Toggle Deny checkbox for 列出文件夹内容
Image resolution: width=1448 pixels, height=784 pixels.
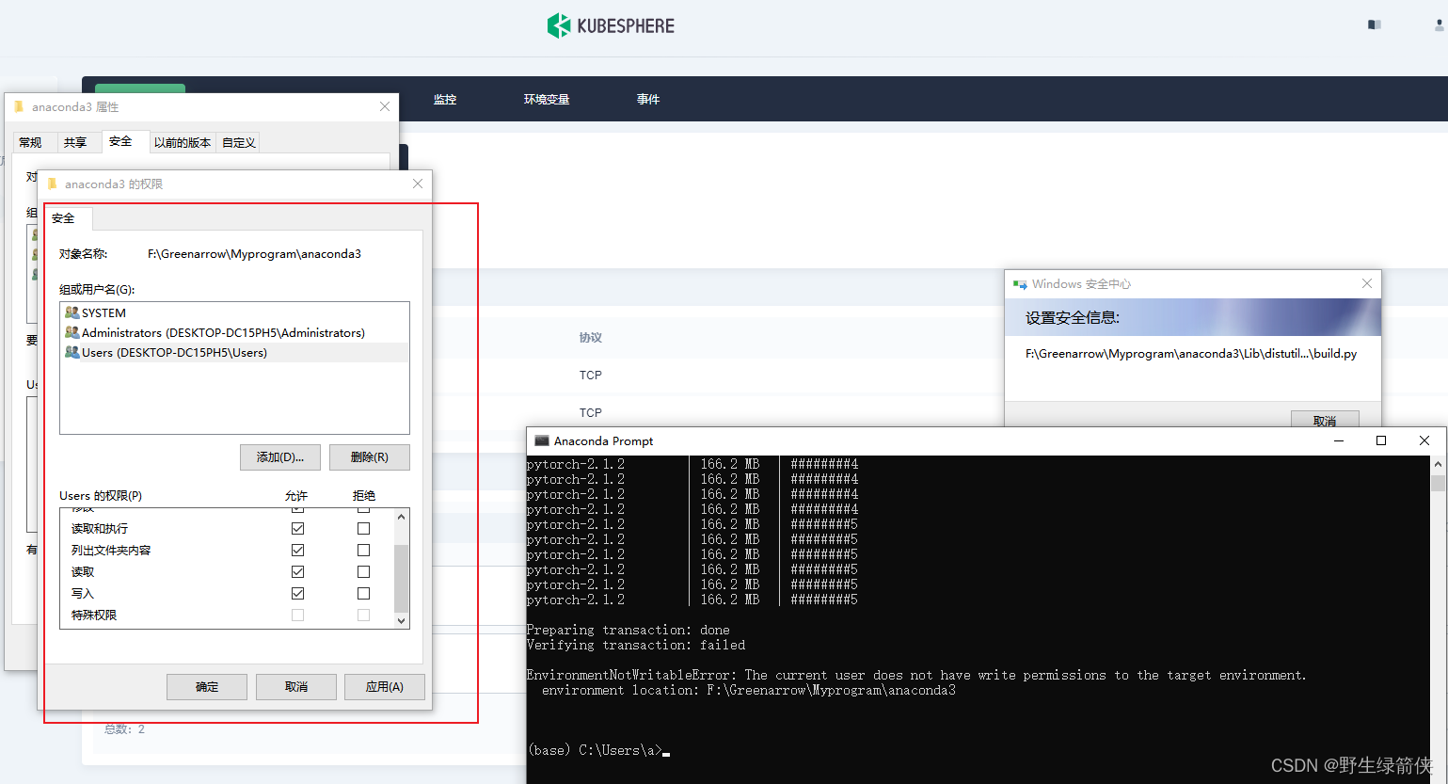[x=363, y=550]
